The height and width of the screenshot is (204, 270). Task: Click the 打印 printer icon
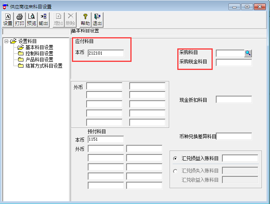pos(20,20)
